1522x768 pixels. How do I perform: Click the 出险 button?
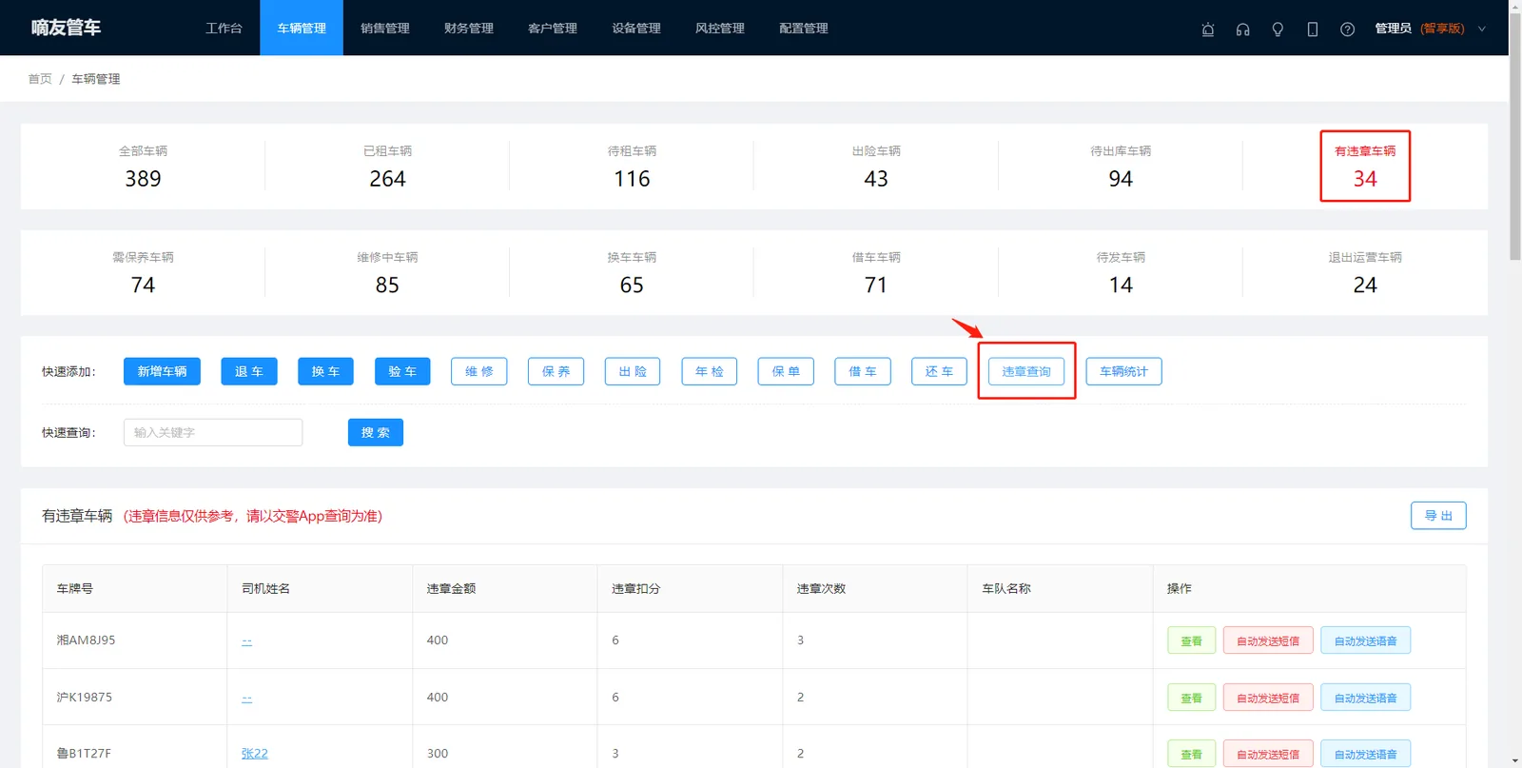click(x=633, y=371)
